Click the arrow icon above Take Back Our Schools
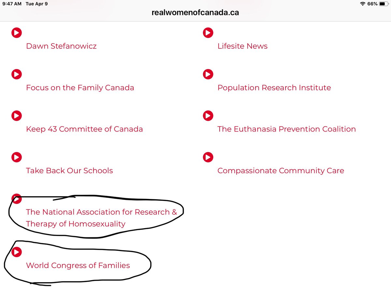The image size is (391, 293). 17,157
